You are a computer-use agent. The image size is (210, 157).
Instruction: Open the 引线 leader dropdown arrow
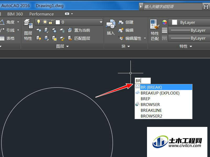click(x=18, y=30)
